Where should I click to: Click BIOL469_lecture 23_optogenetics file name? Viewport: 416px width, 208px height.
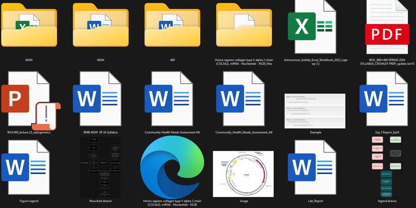point(29,133)
